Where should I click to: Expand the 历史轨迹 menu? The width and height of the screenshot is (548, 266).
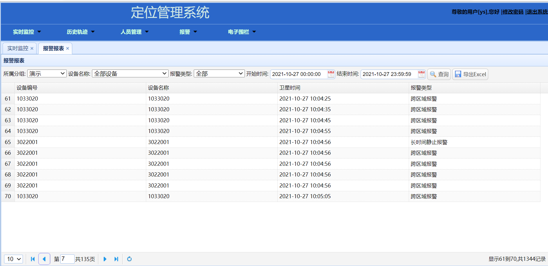click(81, 32)
